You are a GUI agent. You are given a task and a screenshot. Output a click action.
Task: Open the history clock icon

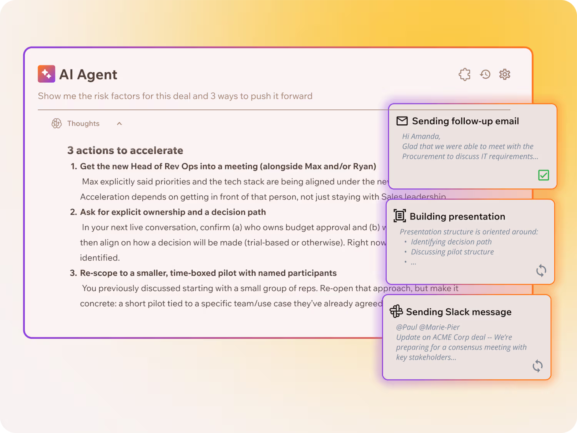(x=485, y=74)
